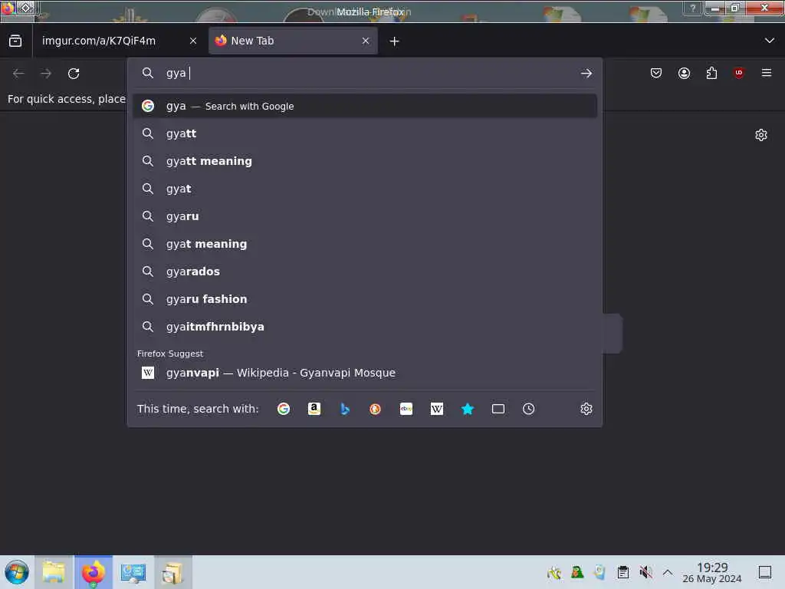The width and height of the screenshot is (785, 589).
Task: Select the New Tab tab
Action: (x=293, y=41)
